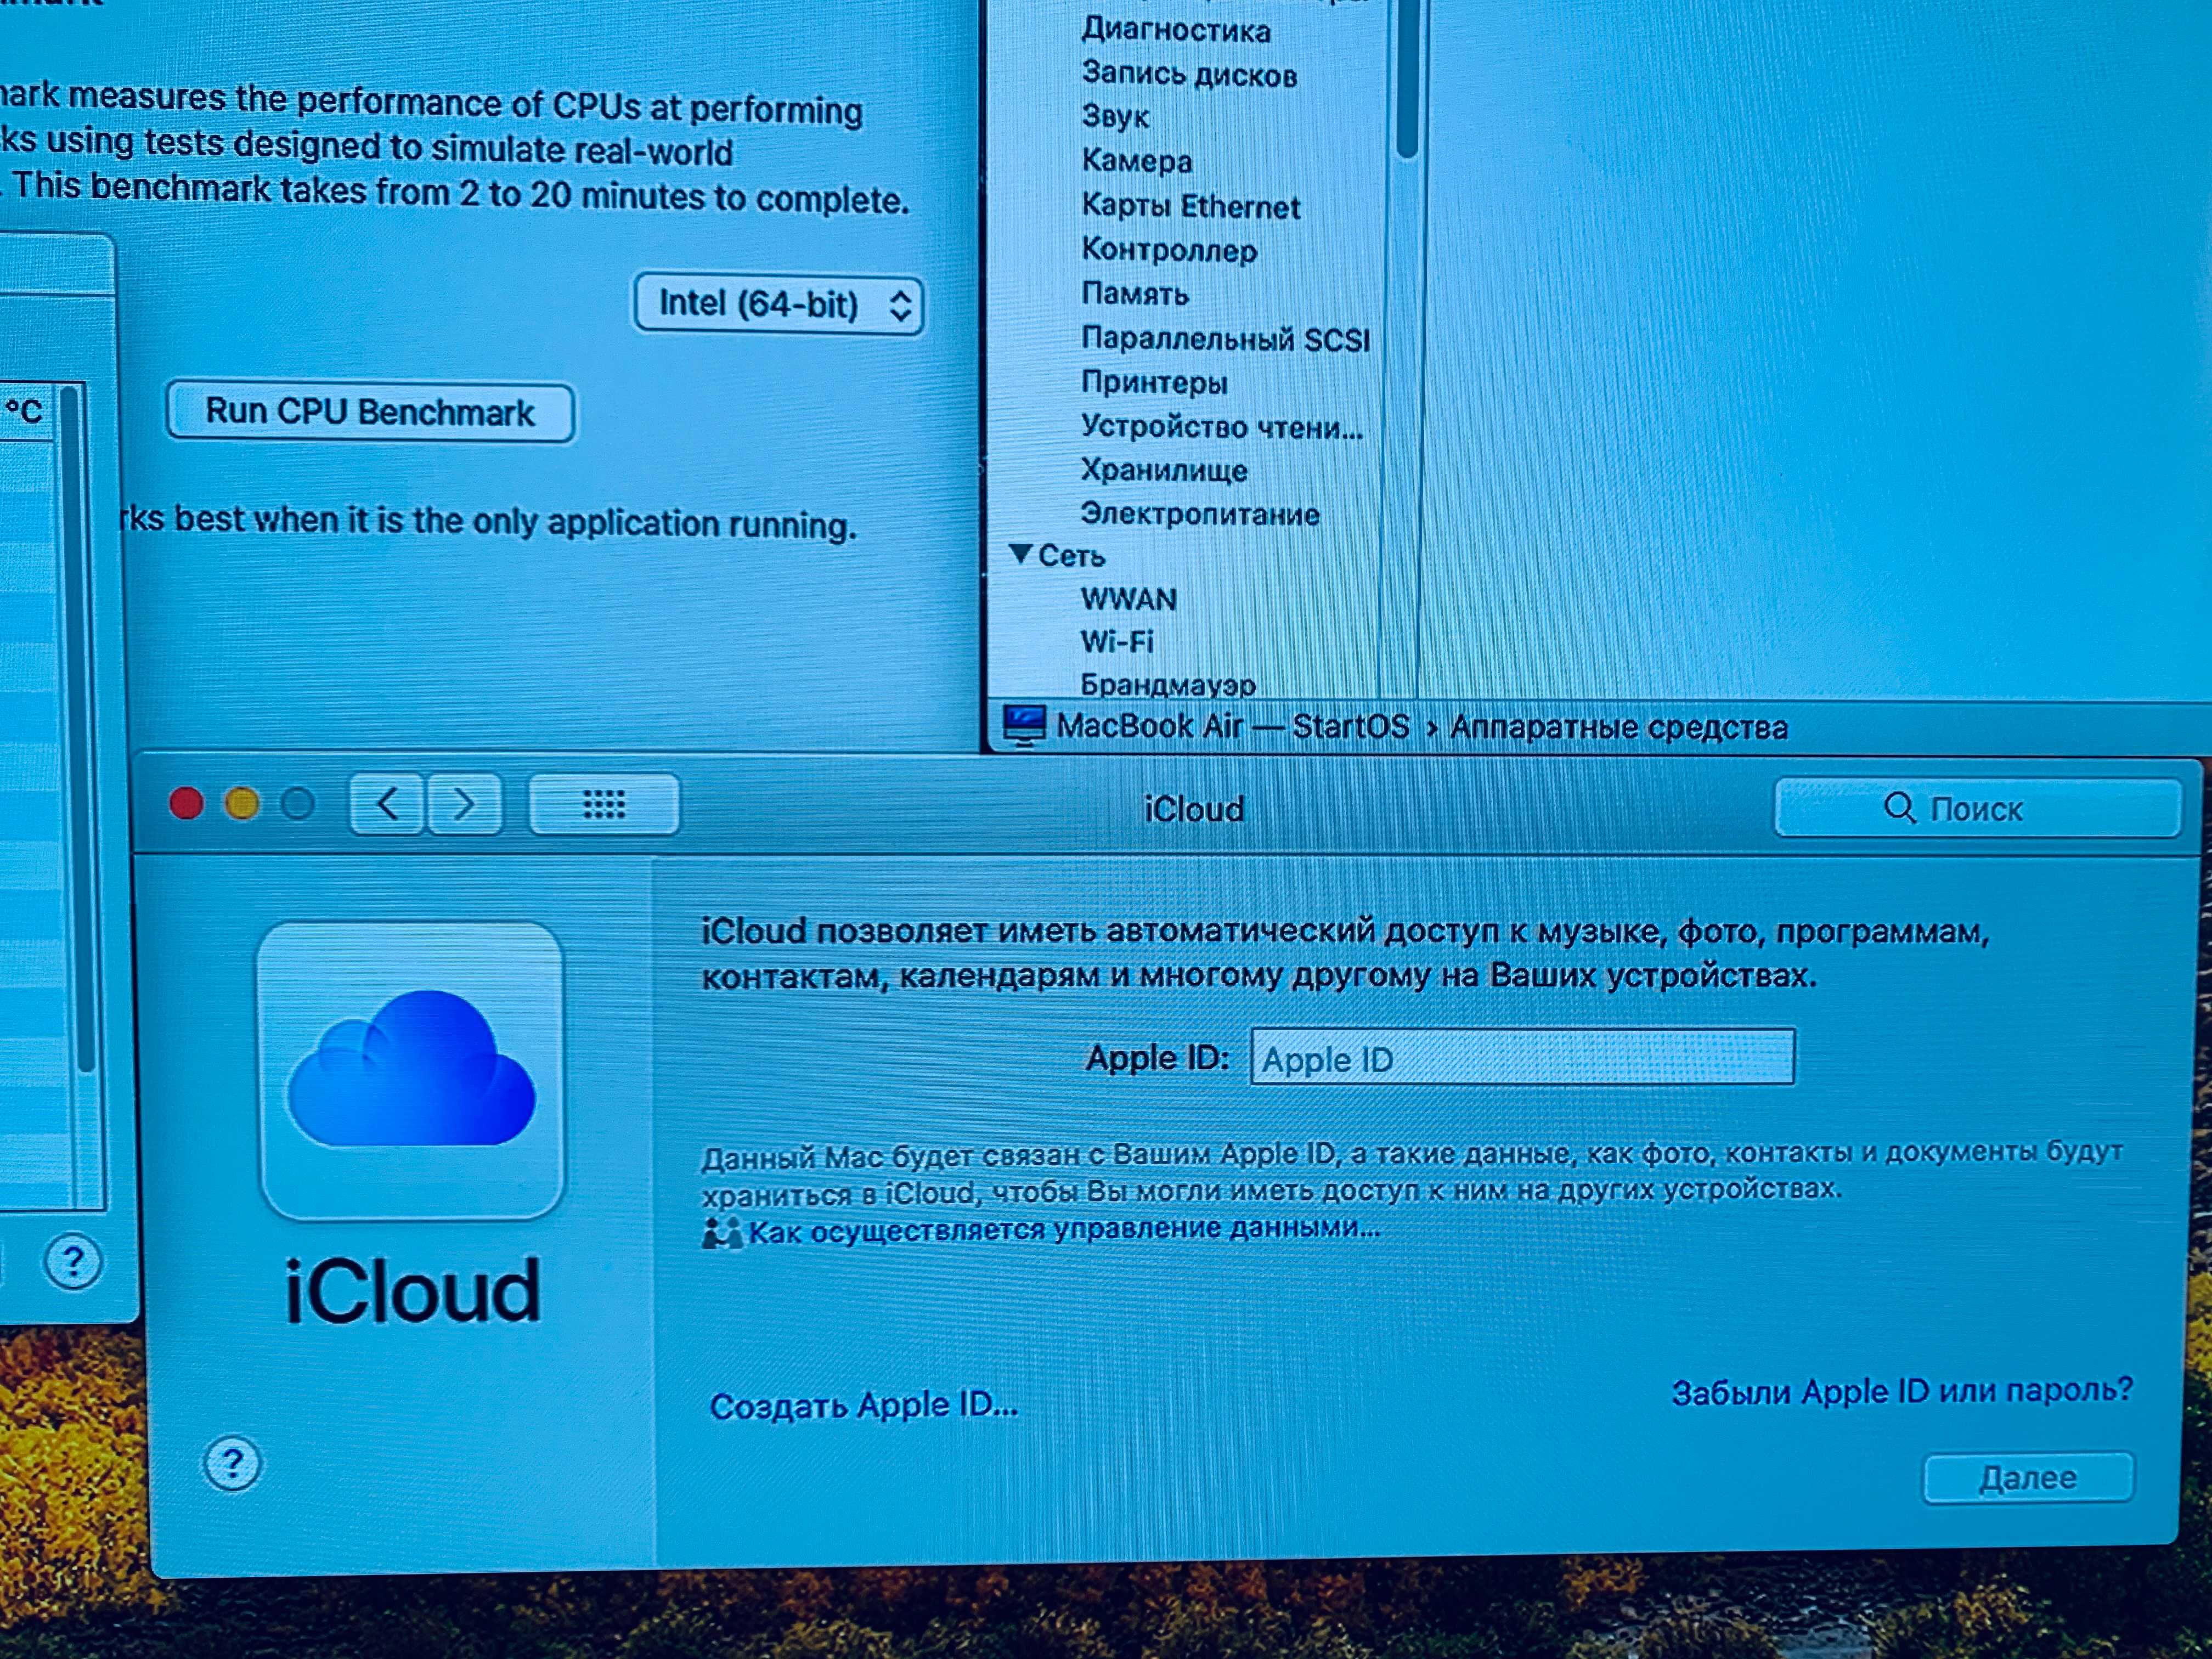Open Как осуществляется управление данными… link
Screen dimensions: 2212x1659
pyautogui.click(x=1064, y=1229)
